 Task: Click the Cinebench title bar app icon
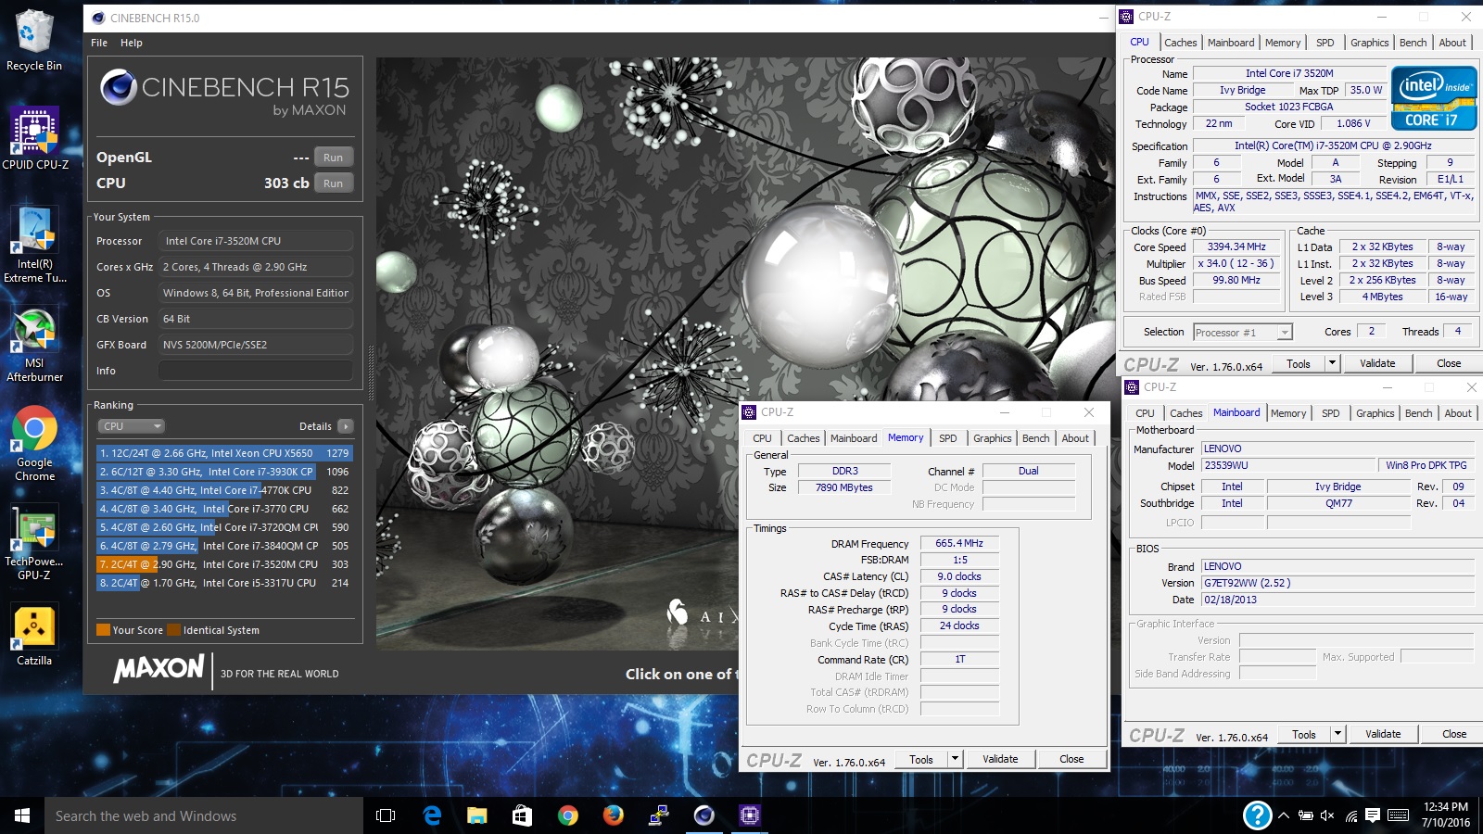pos(98,18)
